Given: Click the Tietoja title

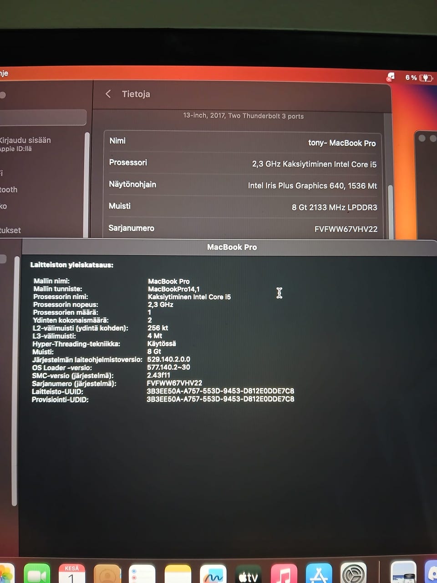Looking at the screenshot, I should coord(136,94).
